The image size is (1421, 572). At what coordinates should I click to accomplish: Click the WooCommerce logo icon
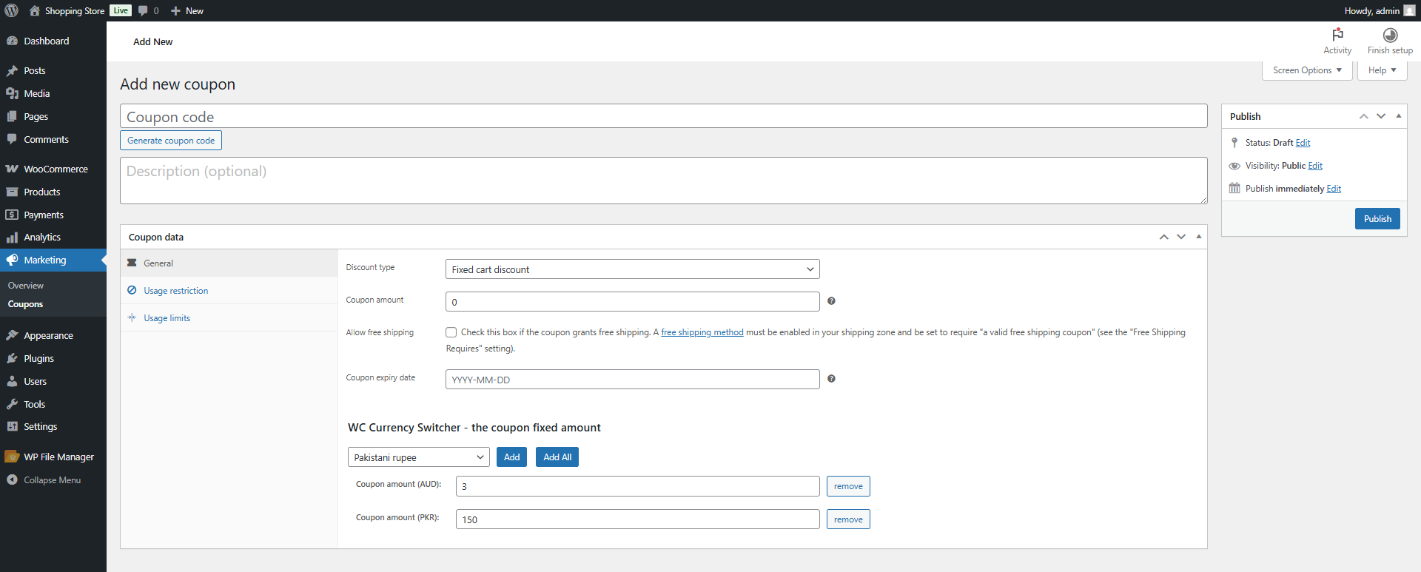[12, 169]
